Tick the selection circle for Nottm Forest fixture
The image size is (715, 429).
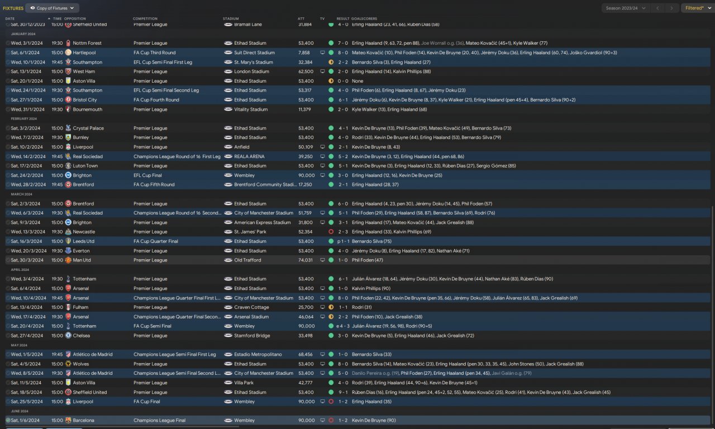(x=8, y=43)
